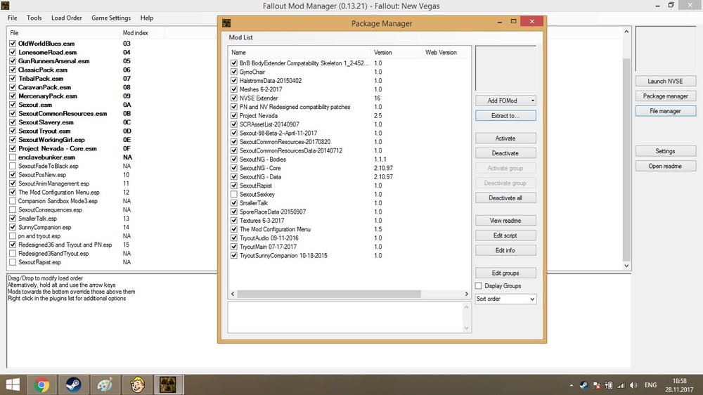Click Edit groups button

pyautogui.click(x=505, y=273)
